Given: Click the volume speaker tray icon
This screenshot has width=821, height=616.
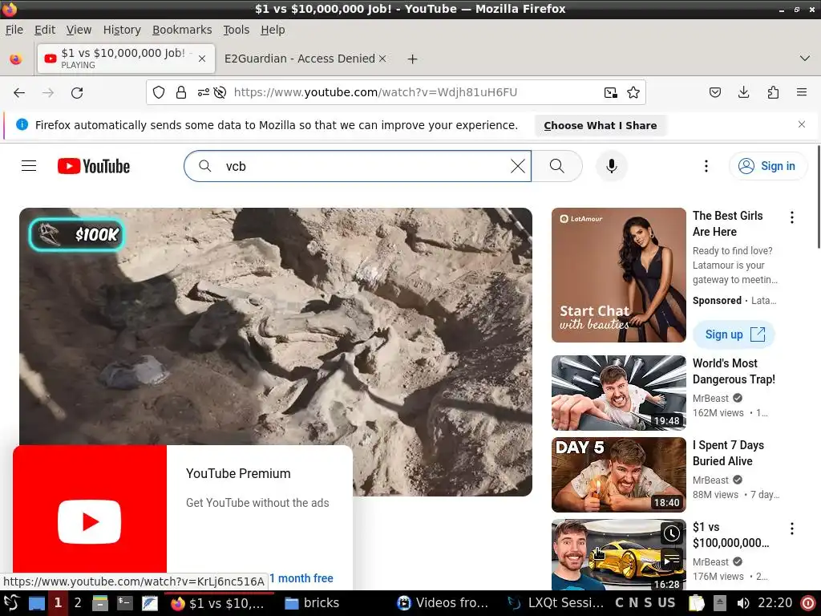Looking at the screenshot, I should 743,603.
